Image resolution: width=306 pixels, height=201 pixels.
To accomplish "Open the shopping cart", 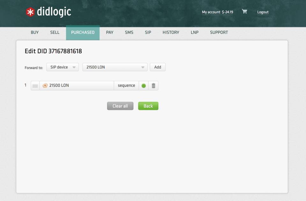I will click(x=244, y=11).
